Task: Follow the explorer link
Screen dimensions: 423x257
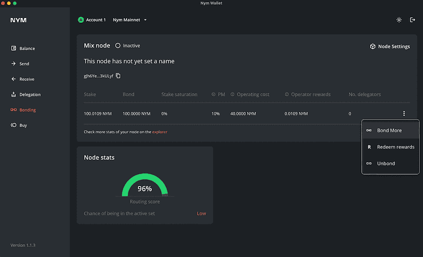Action: (x=160, y=132)
